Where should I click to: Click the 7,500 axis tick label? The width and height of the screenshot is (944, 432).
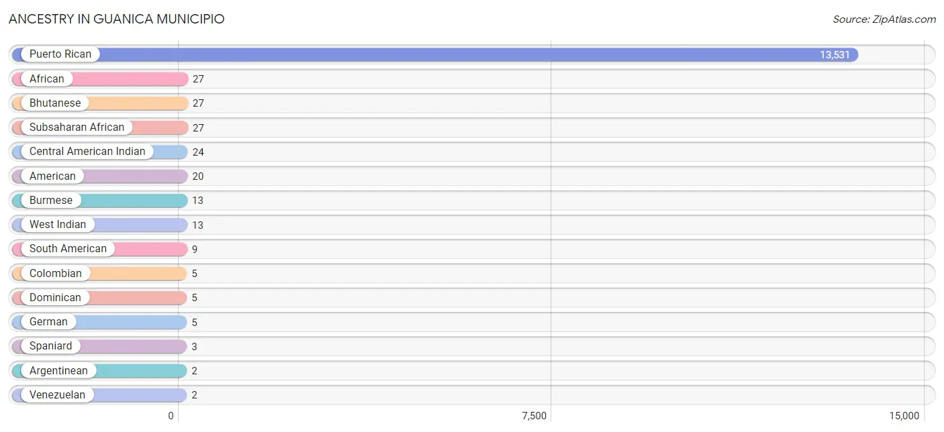pos(534,416)
